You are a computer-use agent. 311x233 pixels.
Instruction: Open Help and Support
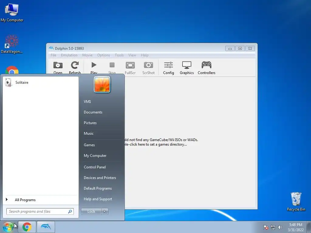click(98, 199)
